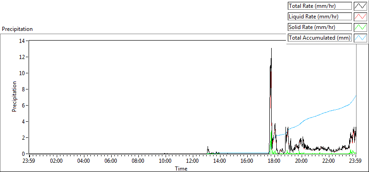
Task: Click the Precipitation graph caption above the plot
Action: (x=17, y=29)
